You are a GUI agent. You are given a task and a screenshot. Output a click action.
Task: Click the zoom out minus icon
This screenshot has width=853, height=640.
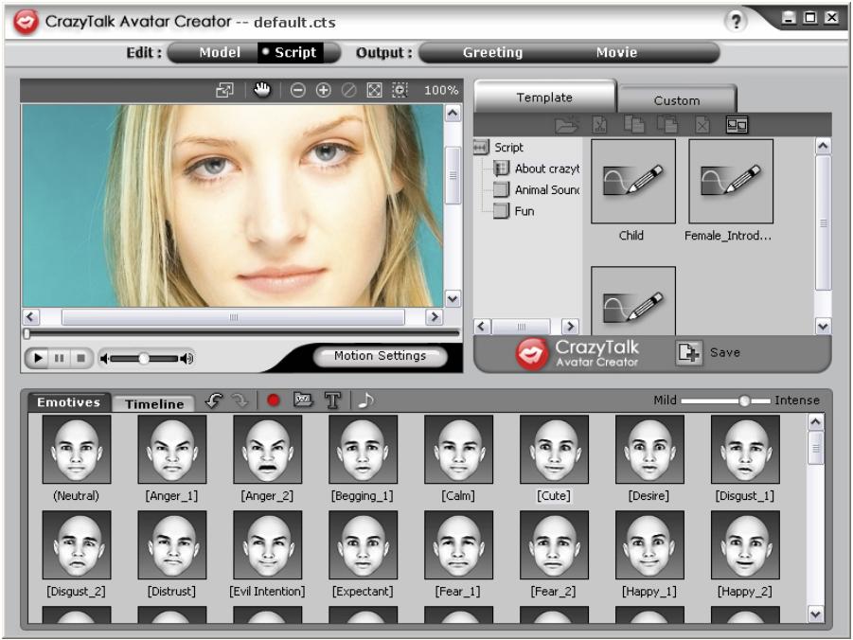point(297,90)
